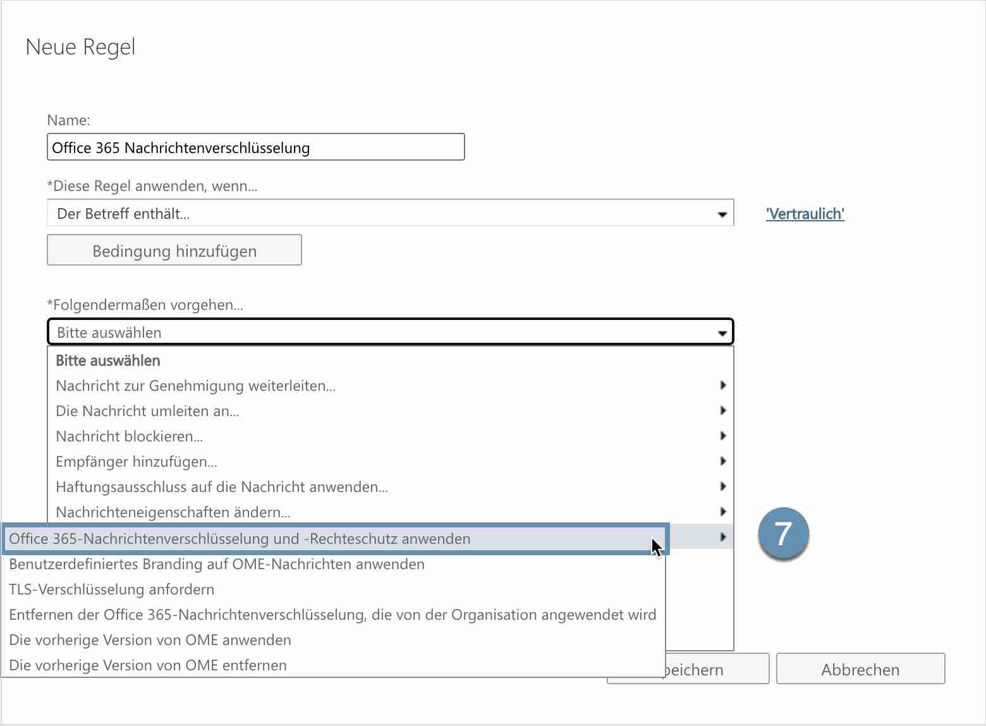
Task: Select 'Office 365-Nachrichtenverschlüsselung und -Rechteschutz anwenden'
Action: (x=335, y=539)
